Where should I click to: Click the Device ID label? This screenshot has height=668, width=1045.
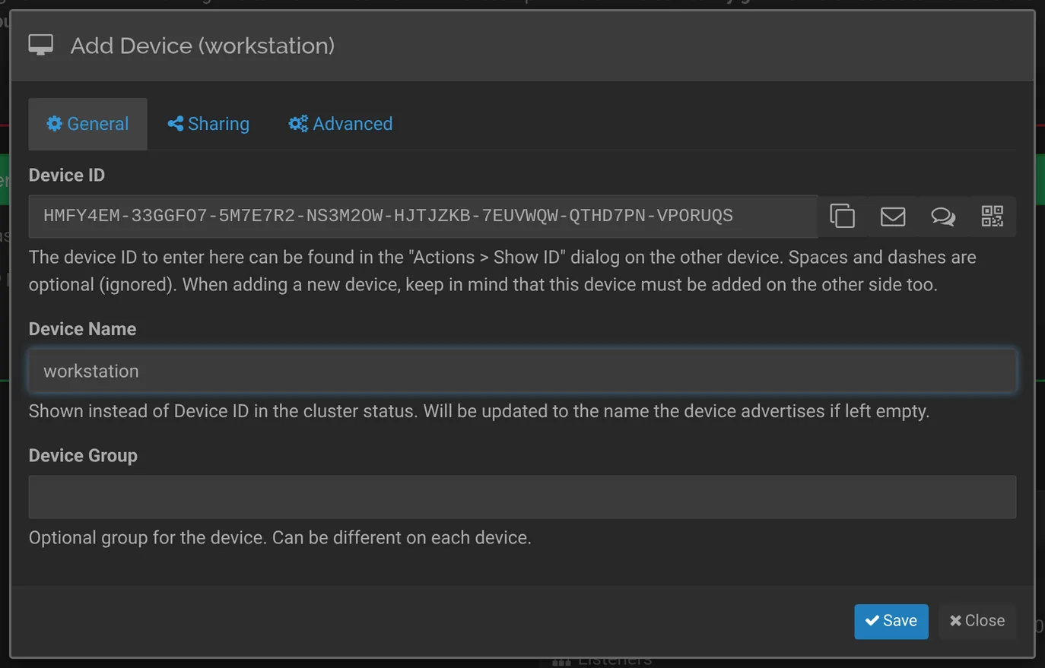click(67, 175)
